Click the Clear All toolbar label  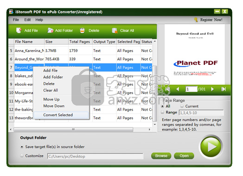tap(127, 31)
